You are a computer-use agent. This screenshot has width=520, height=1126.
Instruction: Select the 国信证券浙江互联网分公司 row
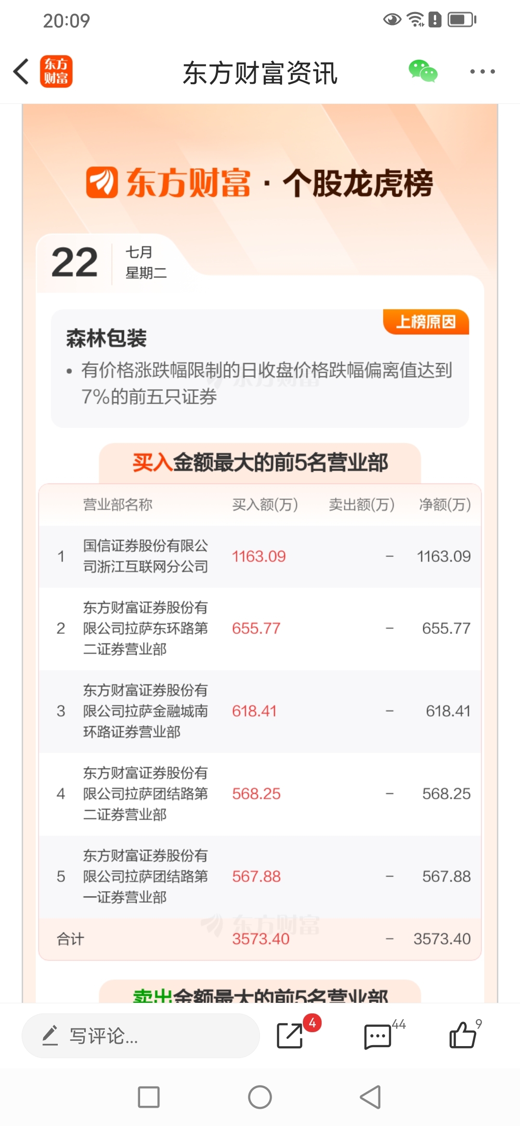click(x=260, y=556)
